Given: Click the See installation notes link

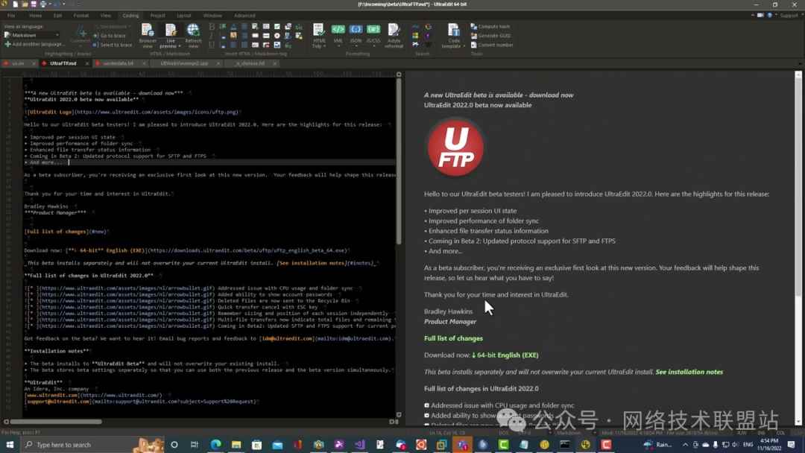Looking at the screenshot, I should coord(689,372).
